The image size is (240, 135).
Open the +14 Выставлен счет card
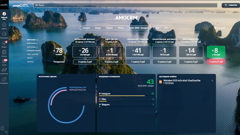191,52
